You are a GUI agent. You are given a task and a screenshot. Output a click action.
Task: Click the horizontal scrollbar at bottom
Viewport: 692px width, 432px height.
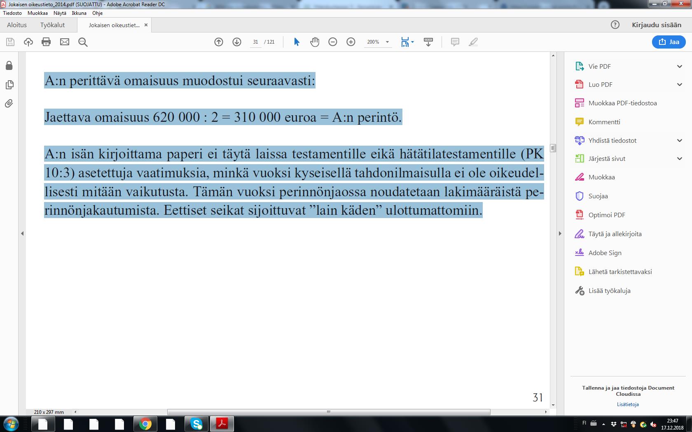point(328,412)
